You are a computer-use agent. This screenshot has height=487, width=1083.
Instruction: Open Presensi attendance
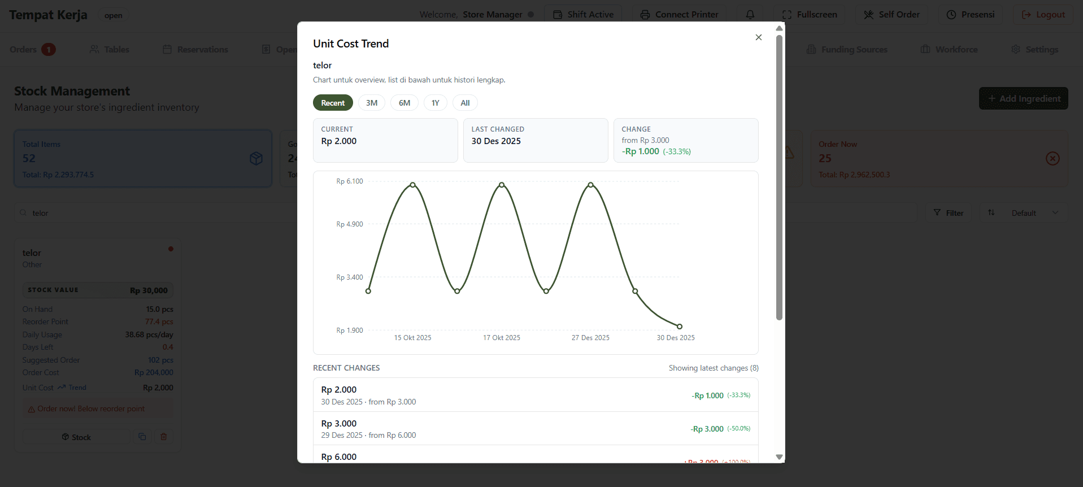pos(971,15)
